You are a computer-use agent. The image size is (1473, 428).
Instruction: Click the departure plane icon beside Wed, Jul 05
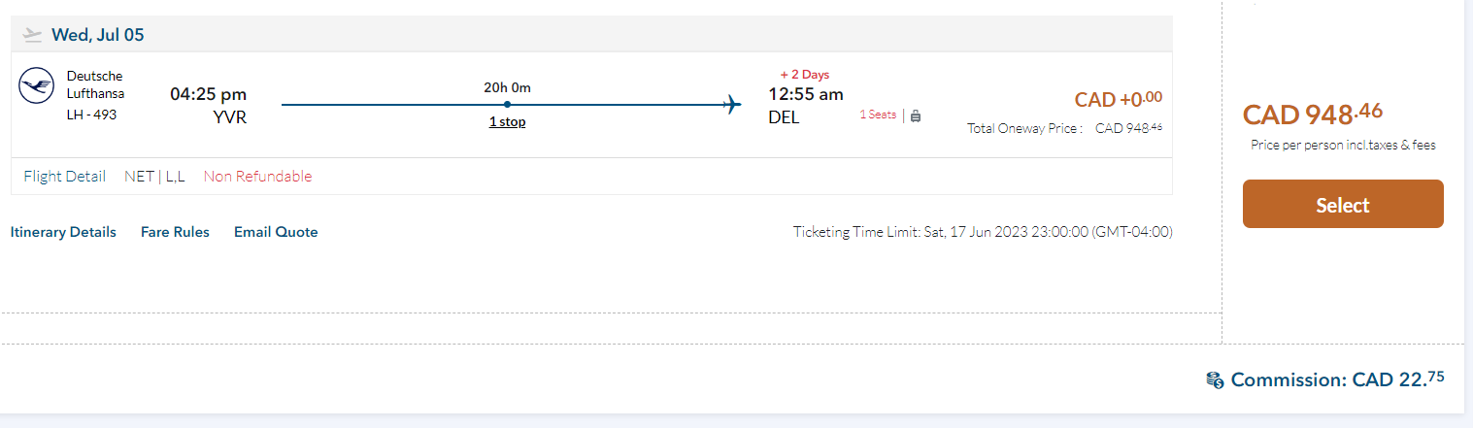[33, 35]
